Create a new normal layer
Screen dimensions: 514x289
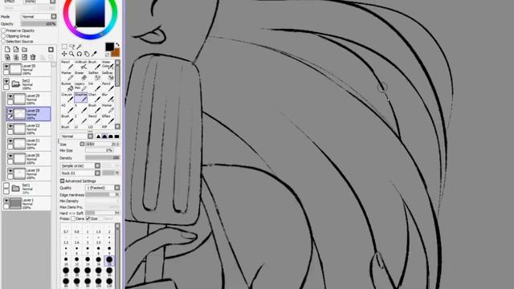click(7, 50)
